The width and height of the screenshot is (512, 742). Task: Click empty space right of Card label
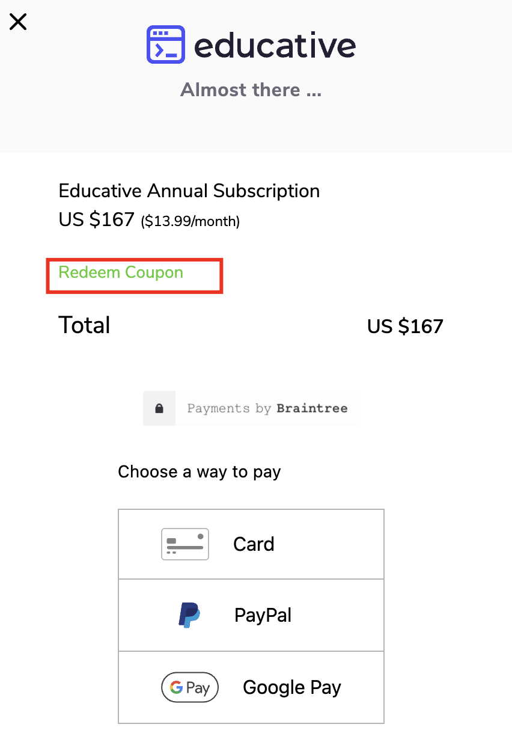329,544
